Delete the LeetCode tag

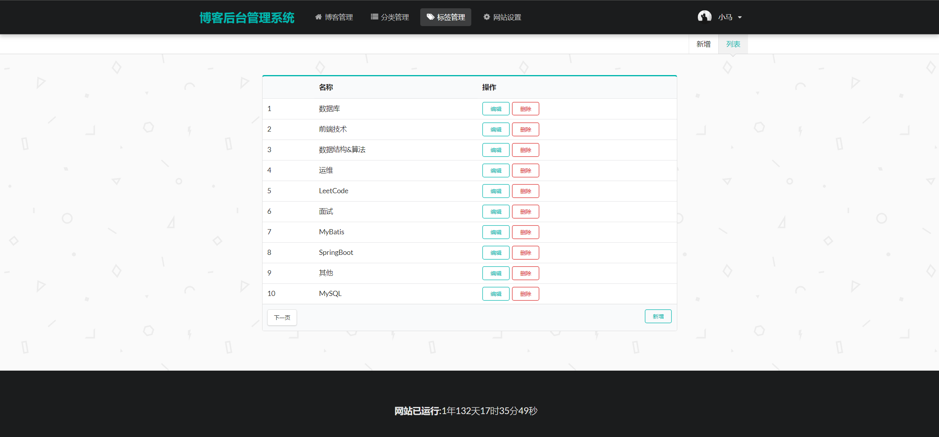525,191
